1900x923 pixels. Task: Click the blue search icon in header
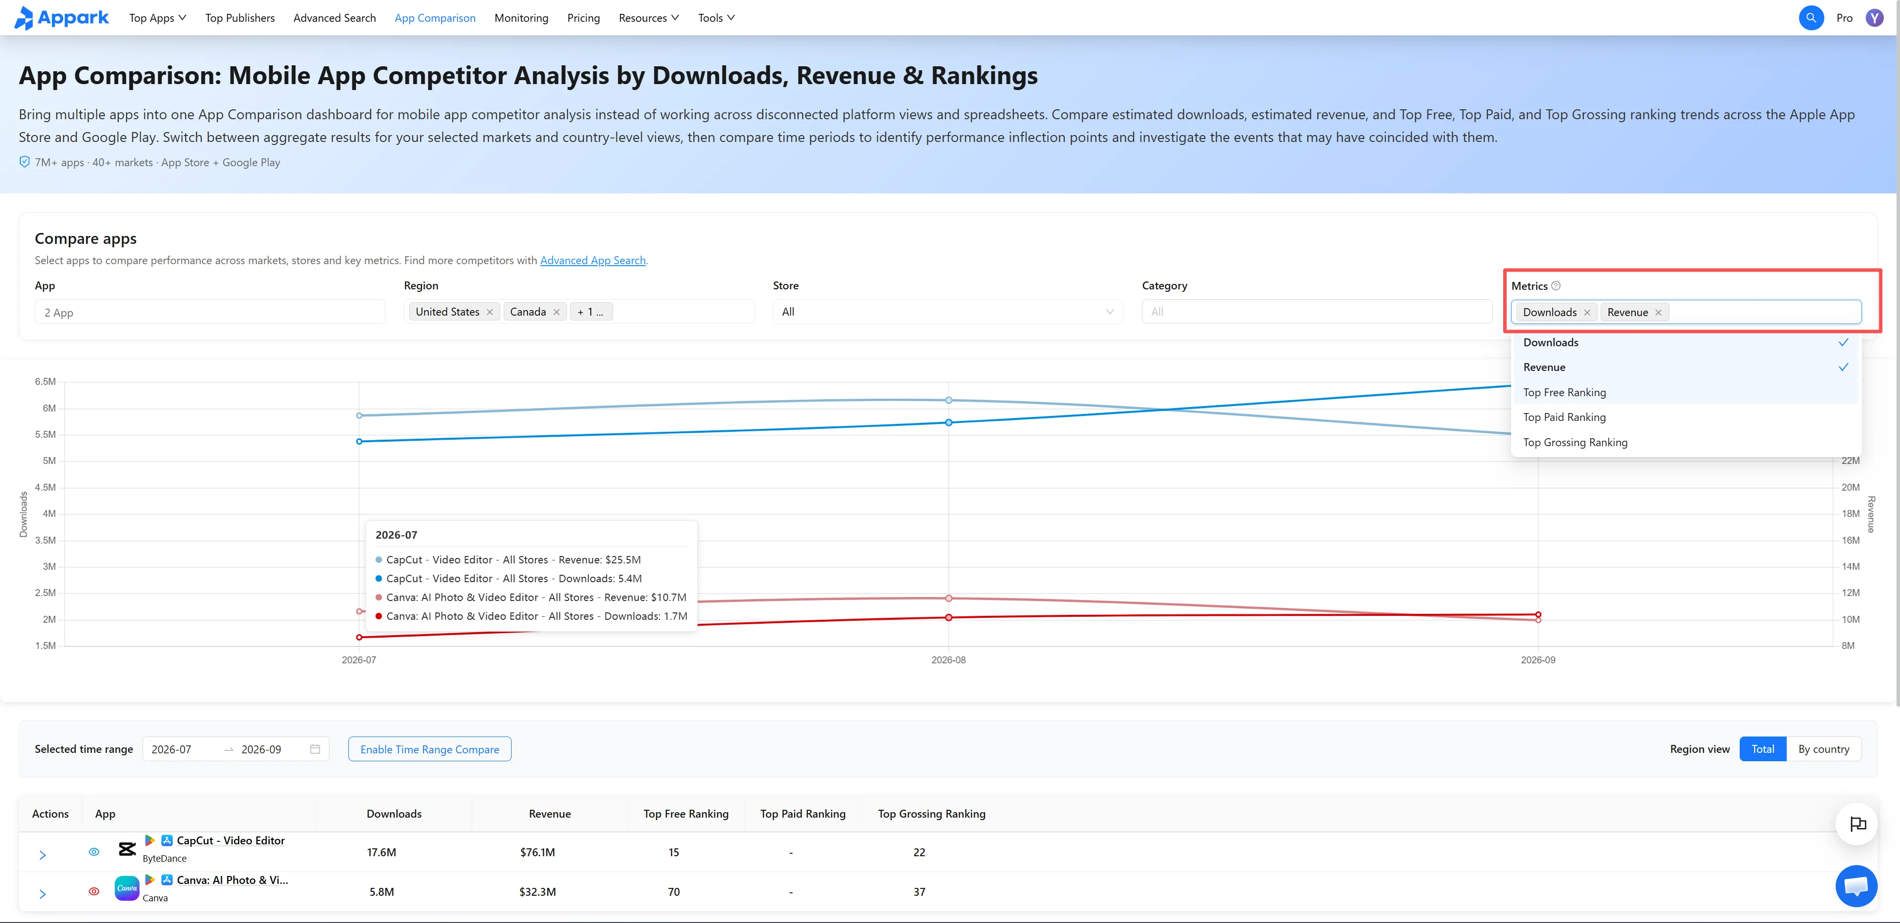[1811, 18]
